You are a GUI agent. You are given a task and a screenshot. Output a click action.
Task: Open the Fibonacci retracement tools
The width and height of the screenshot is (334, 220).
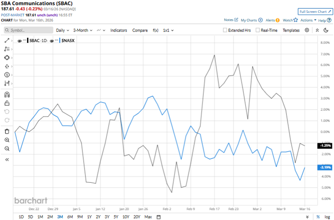(x=7, y=49)
